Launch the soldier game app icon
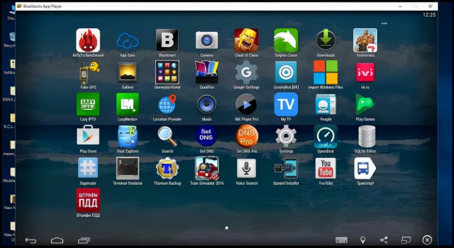 pyautogui.click(x=365, y=40)
